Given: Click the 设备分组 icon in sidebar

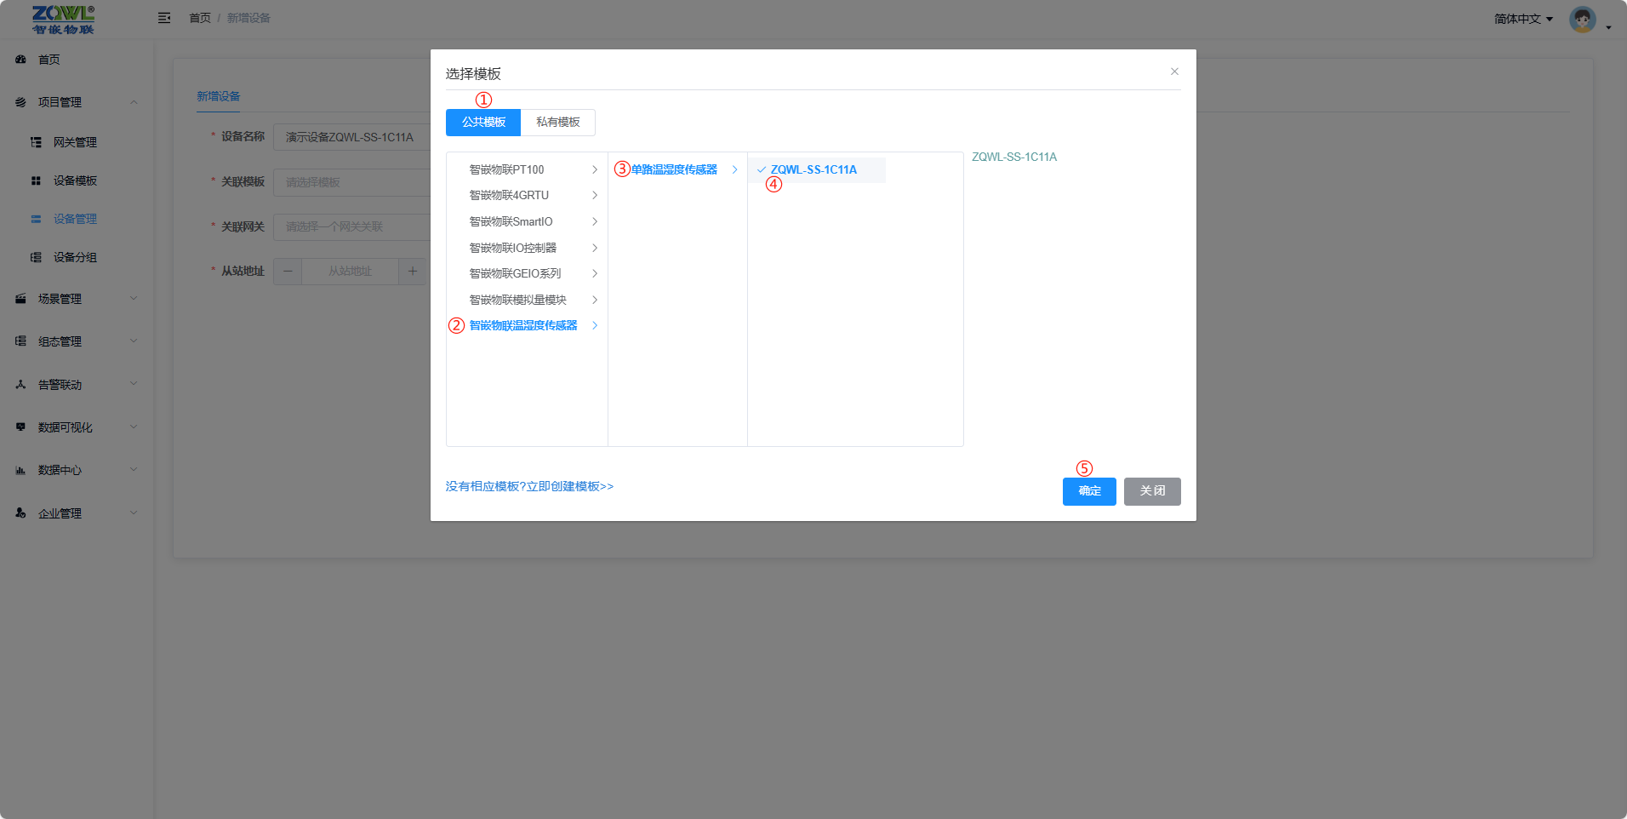Looking at the screenshot, I should pos(36,257).
